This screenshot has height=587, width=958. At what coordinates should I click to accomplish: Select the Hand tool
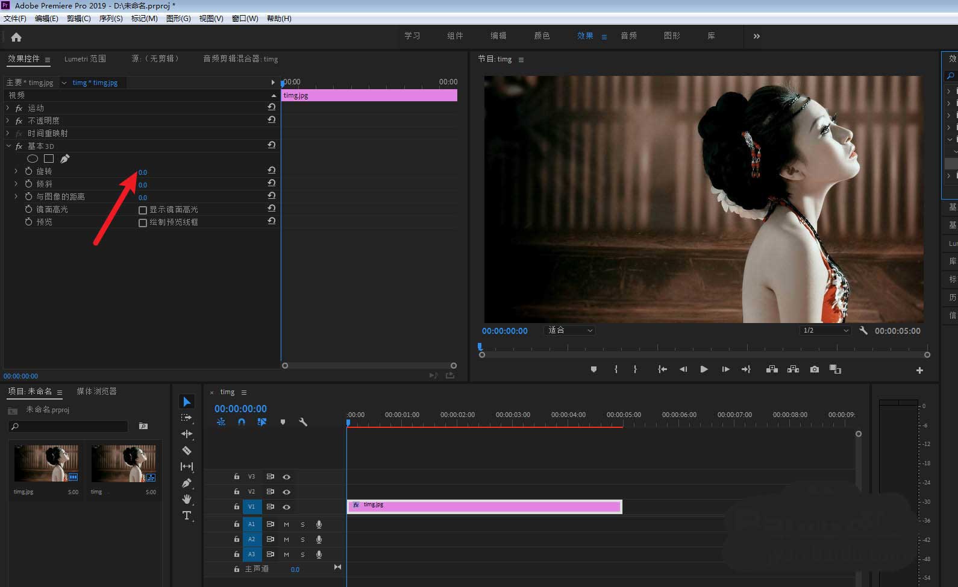click(x=187, y=499)
